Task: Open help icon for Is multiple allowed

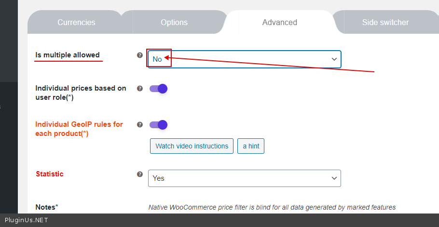Action: (x=140, y=55)
